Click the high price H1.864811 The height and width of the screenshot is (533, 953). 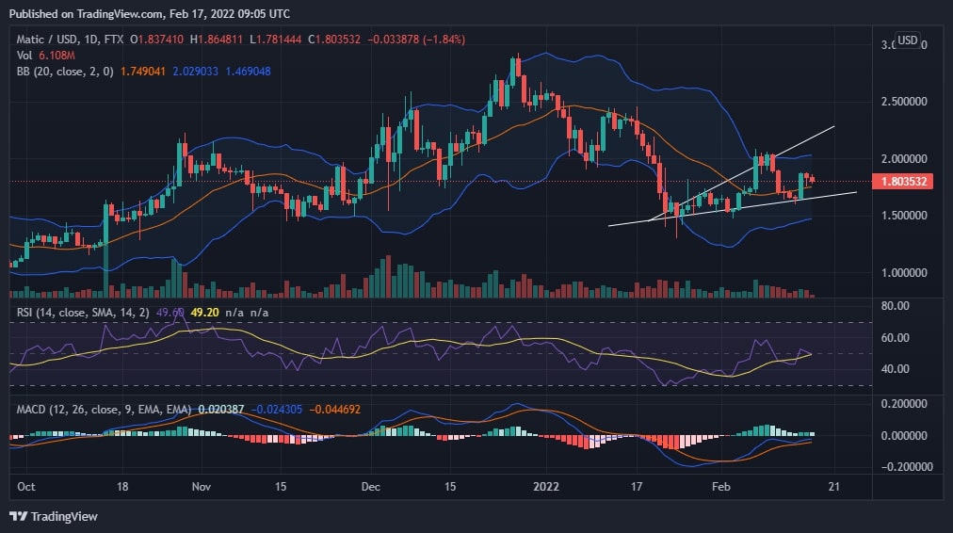(x=217, y=40)
